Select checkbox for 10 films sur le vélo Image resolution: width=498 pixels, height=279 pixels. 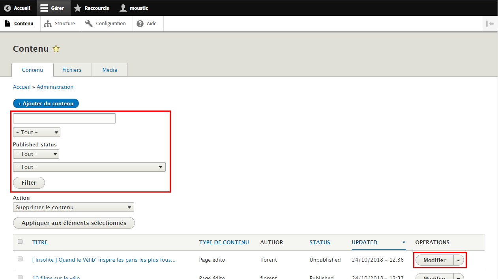click(20, 277)
